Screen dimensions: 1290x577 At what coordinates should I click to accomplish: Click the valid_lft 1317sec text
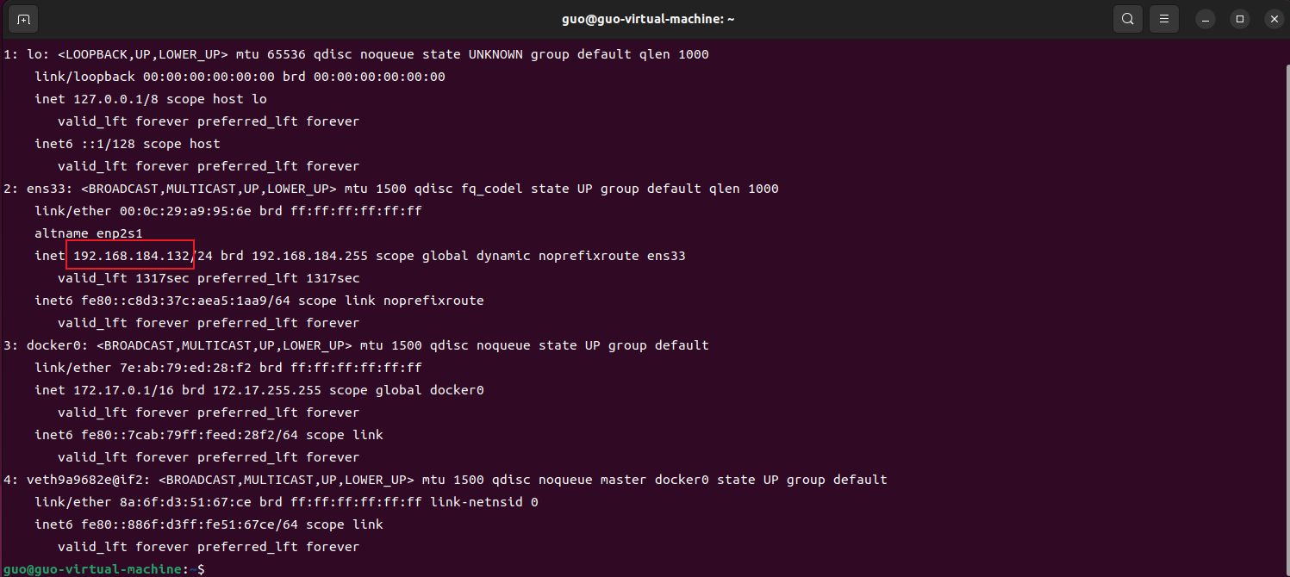[123, 278]
